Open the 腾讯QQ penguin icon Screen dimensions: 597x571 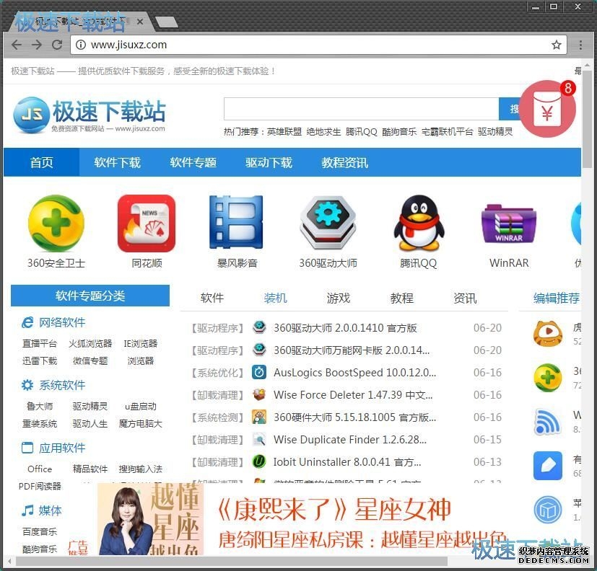419,222
